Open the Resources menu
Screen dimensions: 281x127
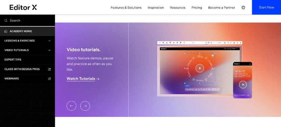(x=178, y=8)
